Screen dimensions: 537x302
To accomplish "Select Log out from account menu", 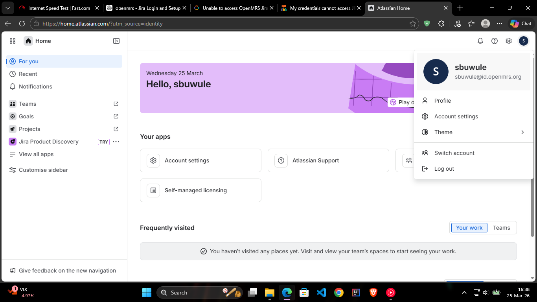I will [444, 169].
